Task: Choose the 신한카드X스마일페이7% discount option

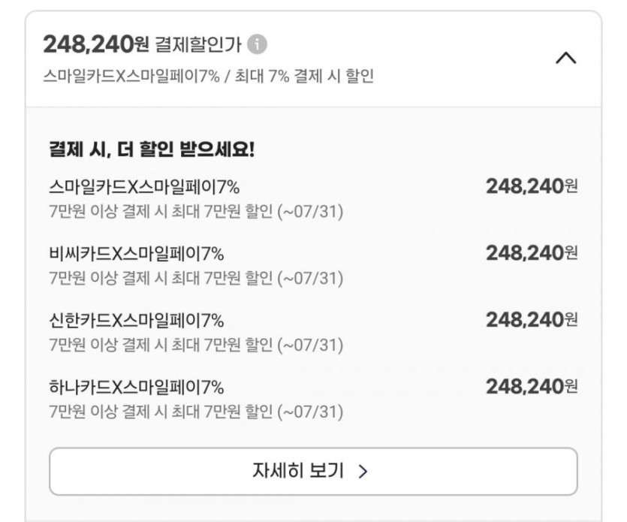Action: 136,321
